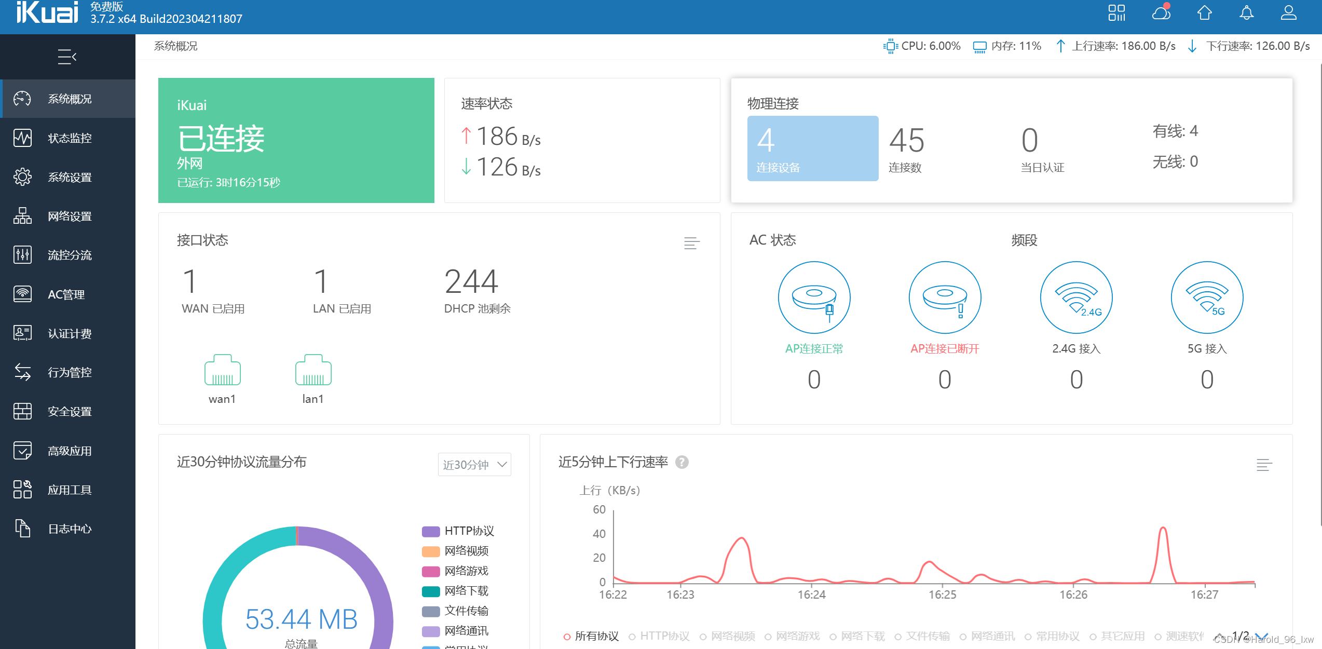Toggle the 所有协议 chart legend
This screenshot has height=649, width=1322.
(591, 636)
